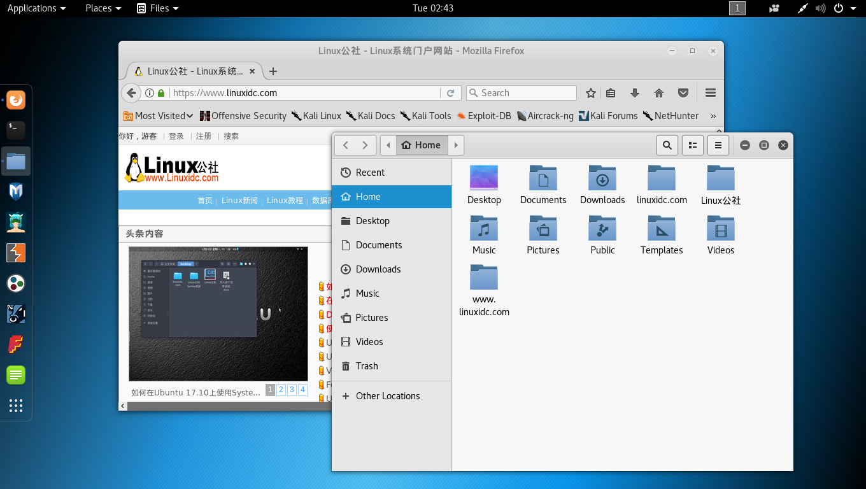Viewport: 866px width, 489px height.
Task: Click the Firefox URL address field
Action: tap(305, 93)
